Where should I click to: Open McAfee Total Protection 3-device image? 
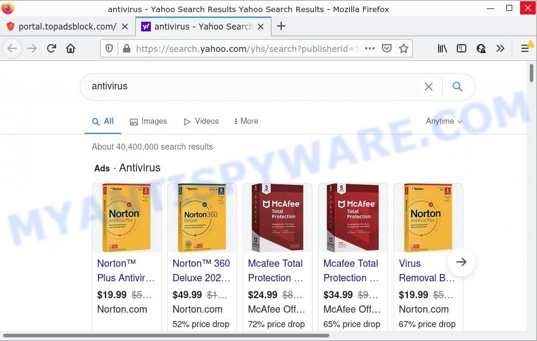[x=277, y=218]
